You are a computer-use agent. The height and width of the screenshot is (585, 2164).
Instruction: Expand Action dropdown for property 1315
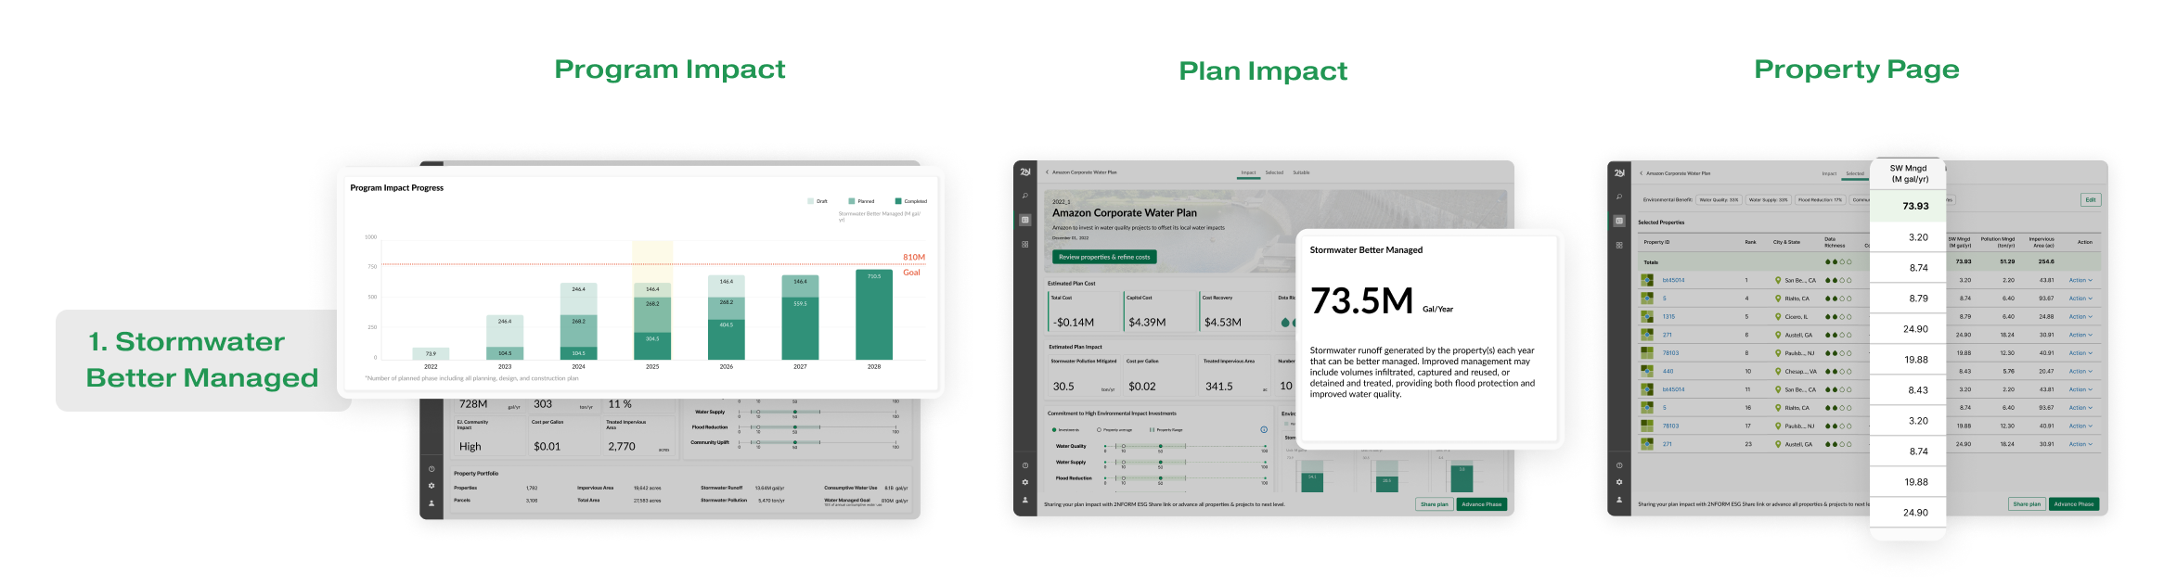(x=2080, y=316)
